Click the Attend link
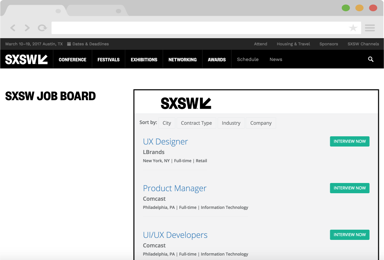Image resolution: width=384 pixels, height=260 pixels. [260, 44]
